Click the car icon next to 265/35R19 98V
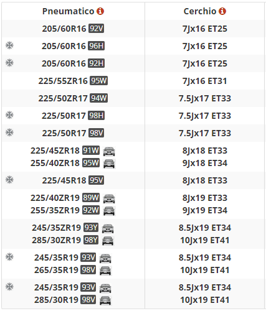 click(x=105, y=271)
